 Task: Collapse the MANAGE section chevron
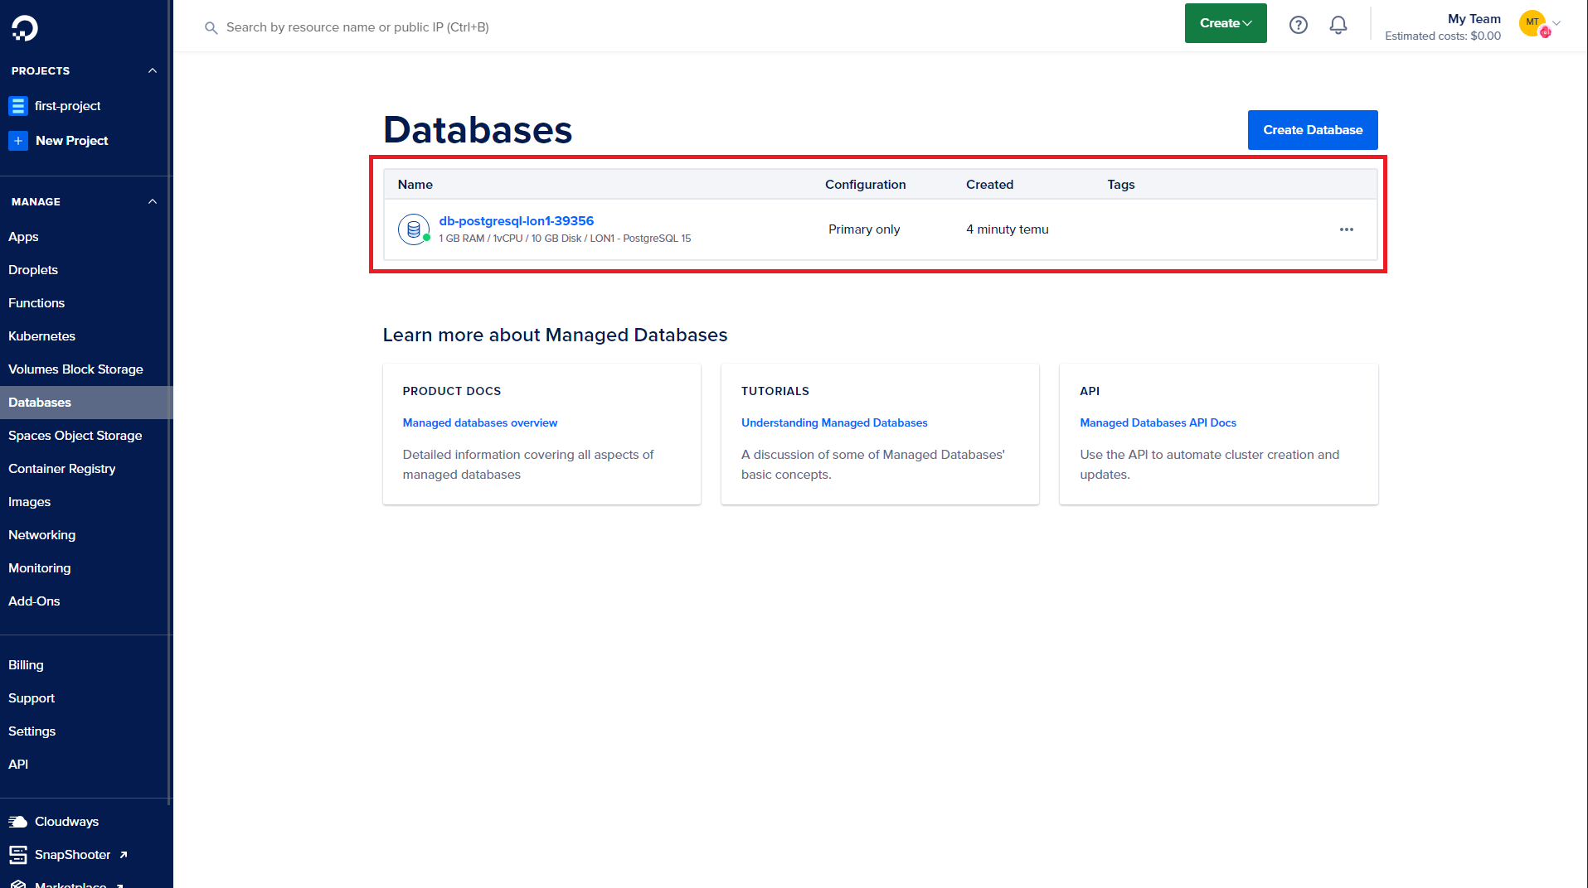(x=153, y=201)
